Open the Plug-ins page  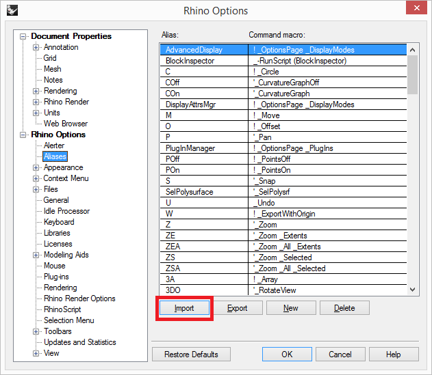(56, 277)
